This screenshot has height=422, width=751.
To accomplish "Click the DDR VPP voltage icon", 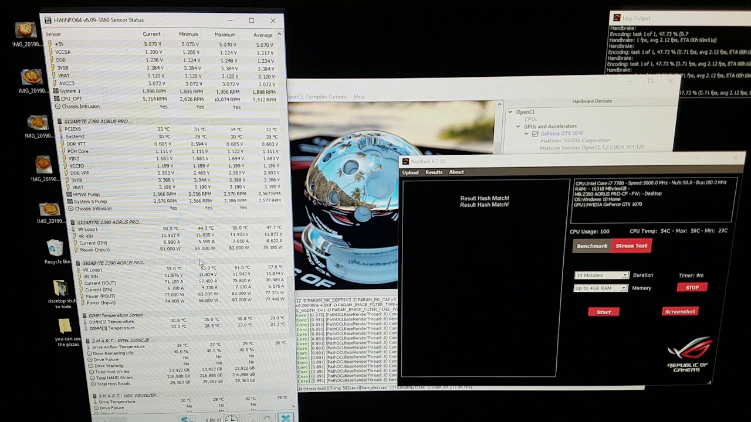I will pos(65,173).
